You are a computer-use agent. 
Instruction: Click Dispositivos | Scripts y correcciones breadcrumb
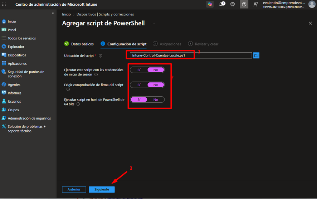point(105,14)
